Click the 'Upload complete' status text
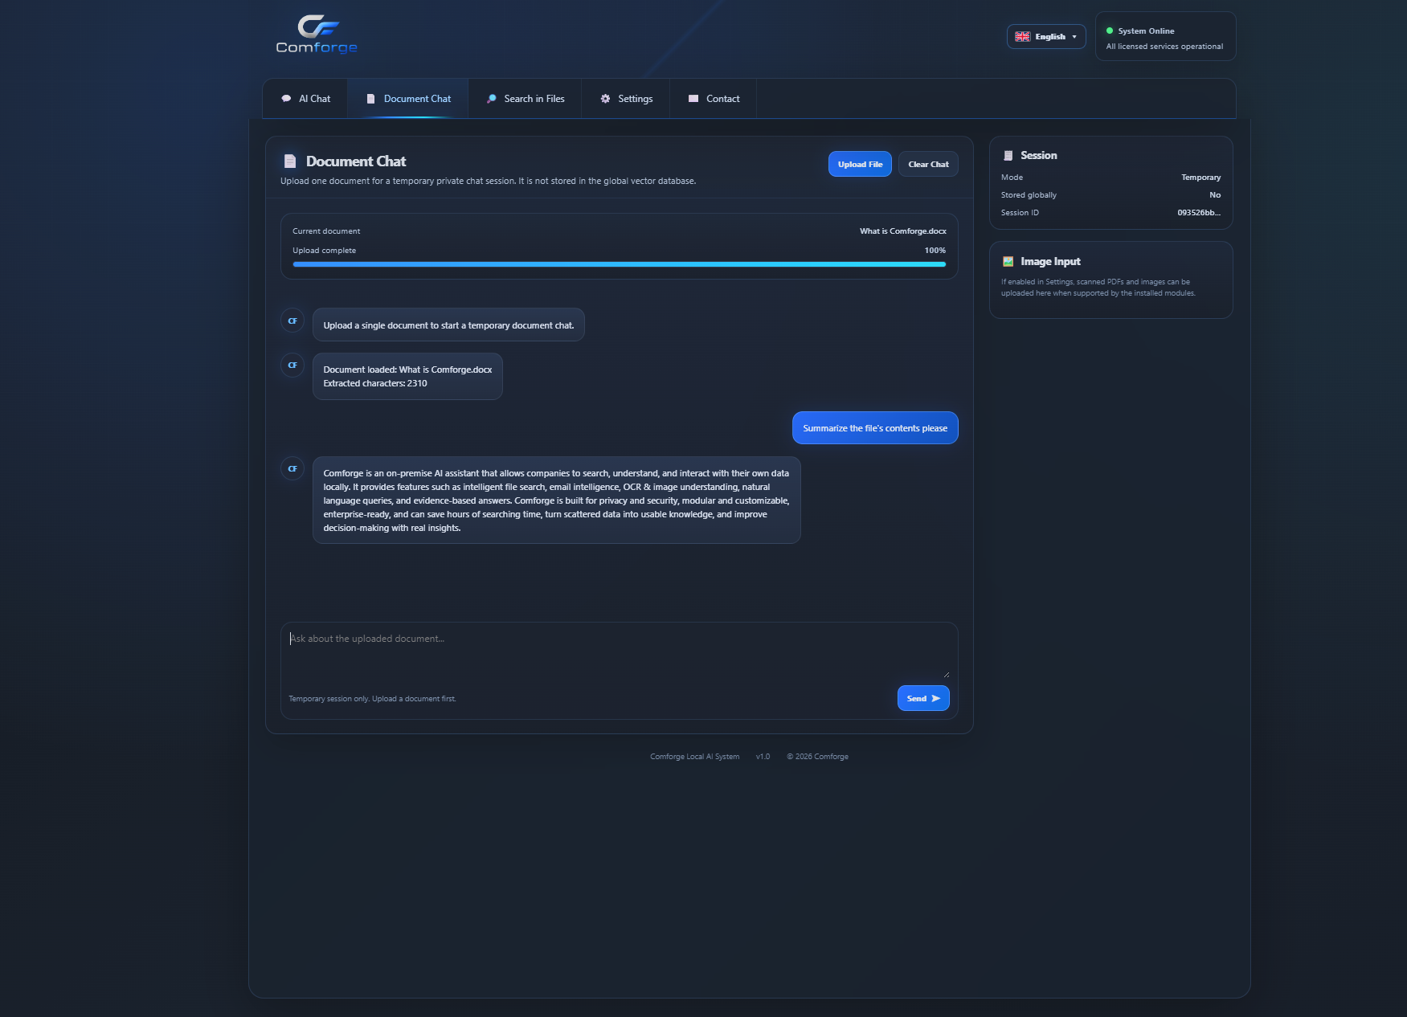The height and width of the screenshot is (1017, 1407). (324, 251)
